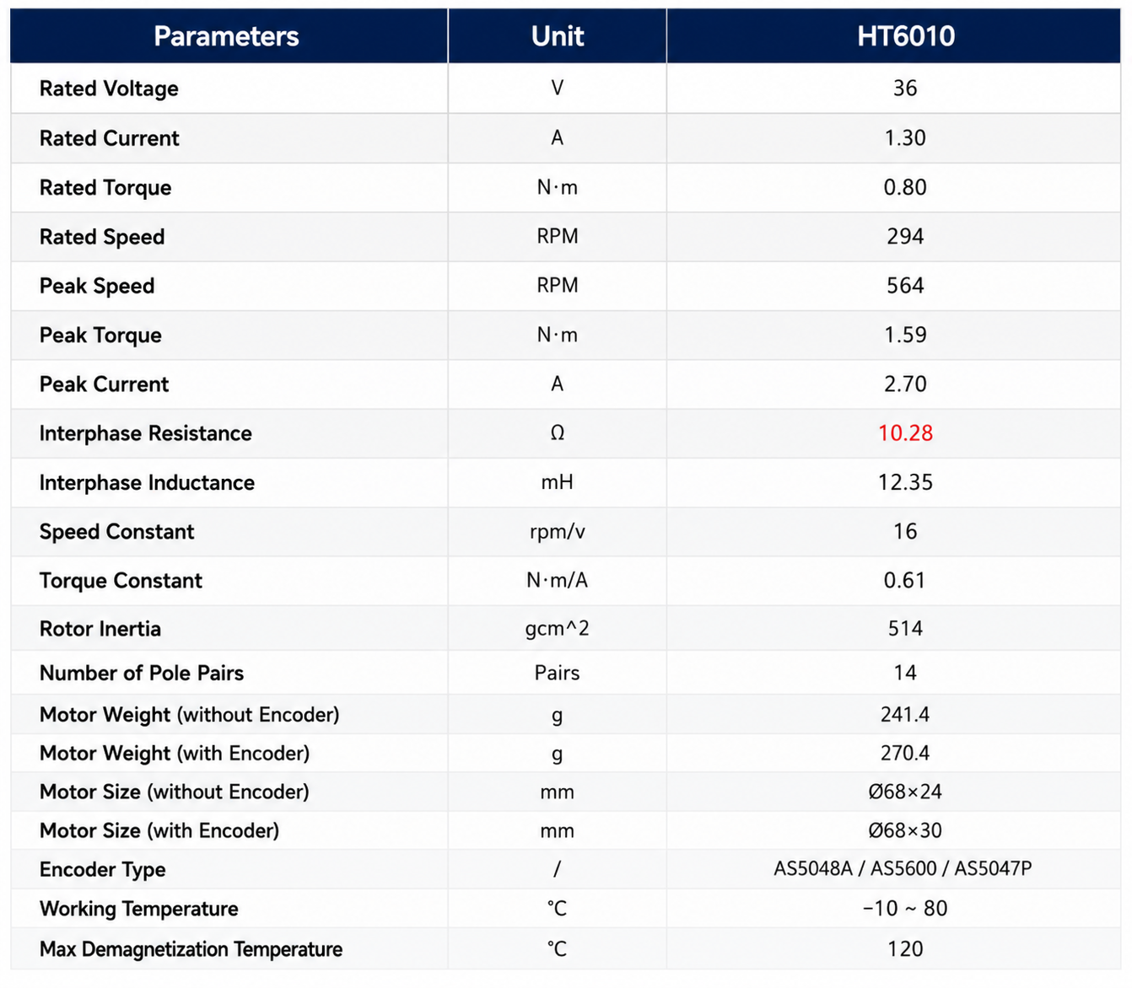Select the Ø68×30 motor size value
Screen dimensions: 1132x988
coord(905,831)
